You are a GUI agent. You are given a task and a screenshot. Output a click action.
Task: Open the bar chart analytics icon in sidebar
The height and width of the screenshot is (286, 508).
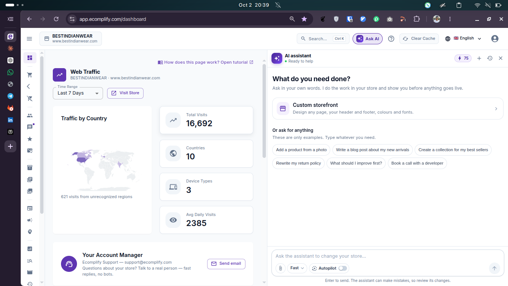coord(30,249)
